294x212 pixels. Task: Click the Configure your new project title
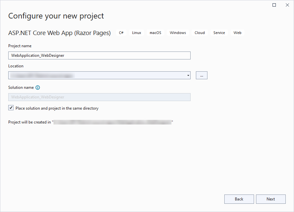point(56,16)
